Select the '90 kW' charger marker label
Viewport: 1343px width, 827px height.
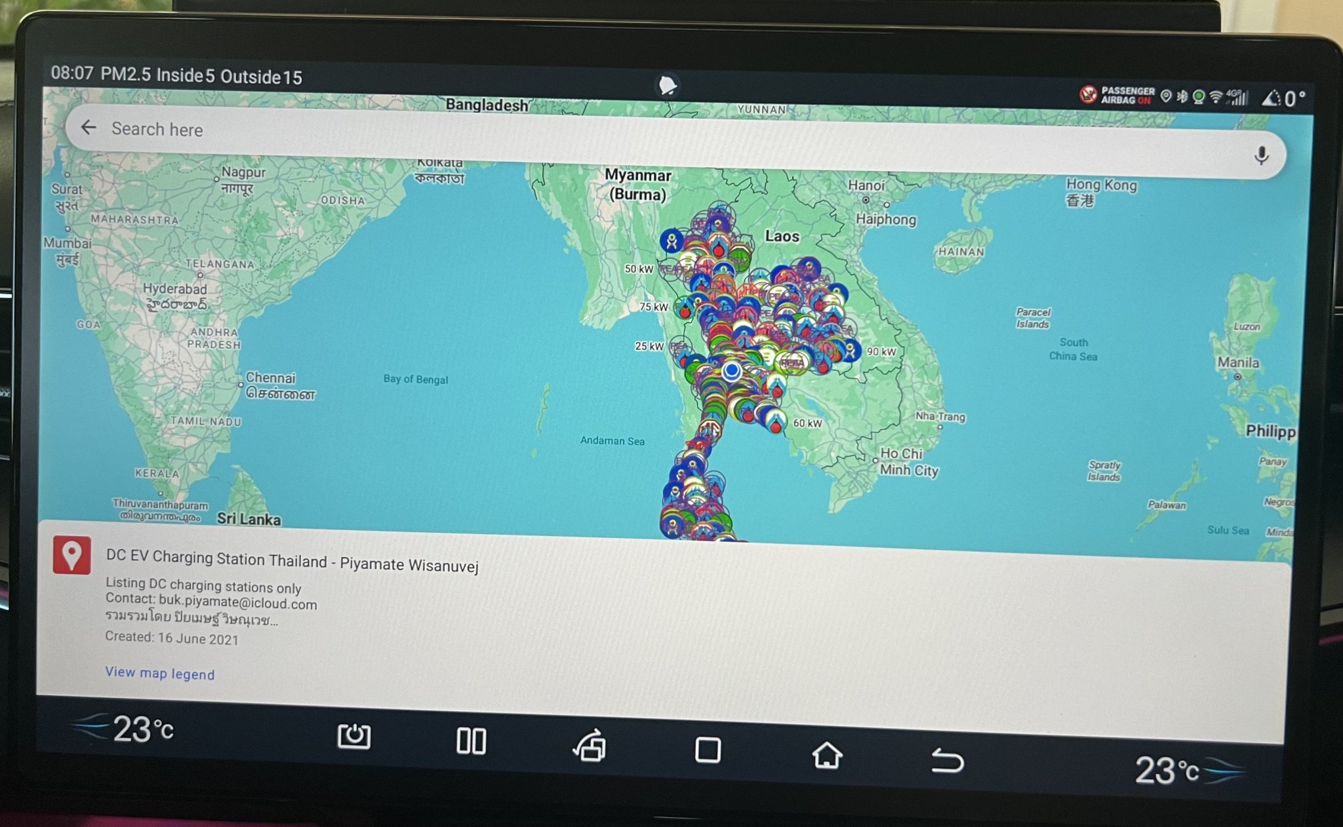(881, 352)
